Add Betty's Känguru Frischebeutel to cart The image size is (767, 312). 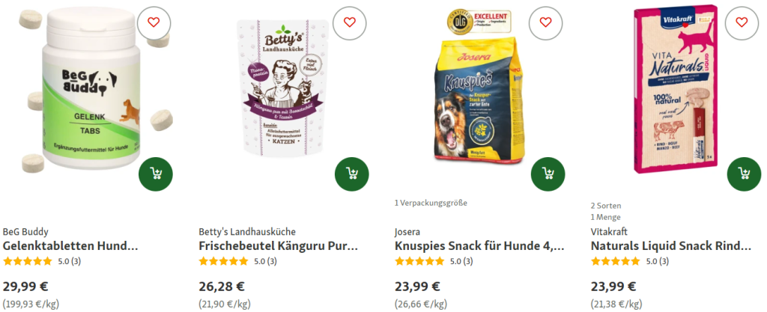click(352, 174)
